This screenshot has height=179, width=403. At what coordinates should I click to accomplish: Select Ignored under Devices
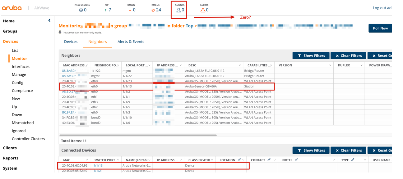(x=19, y=131)
